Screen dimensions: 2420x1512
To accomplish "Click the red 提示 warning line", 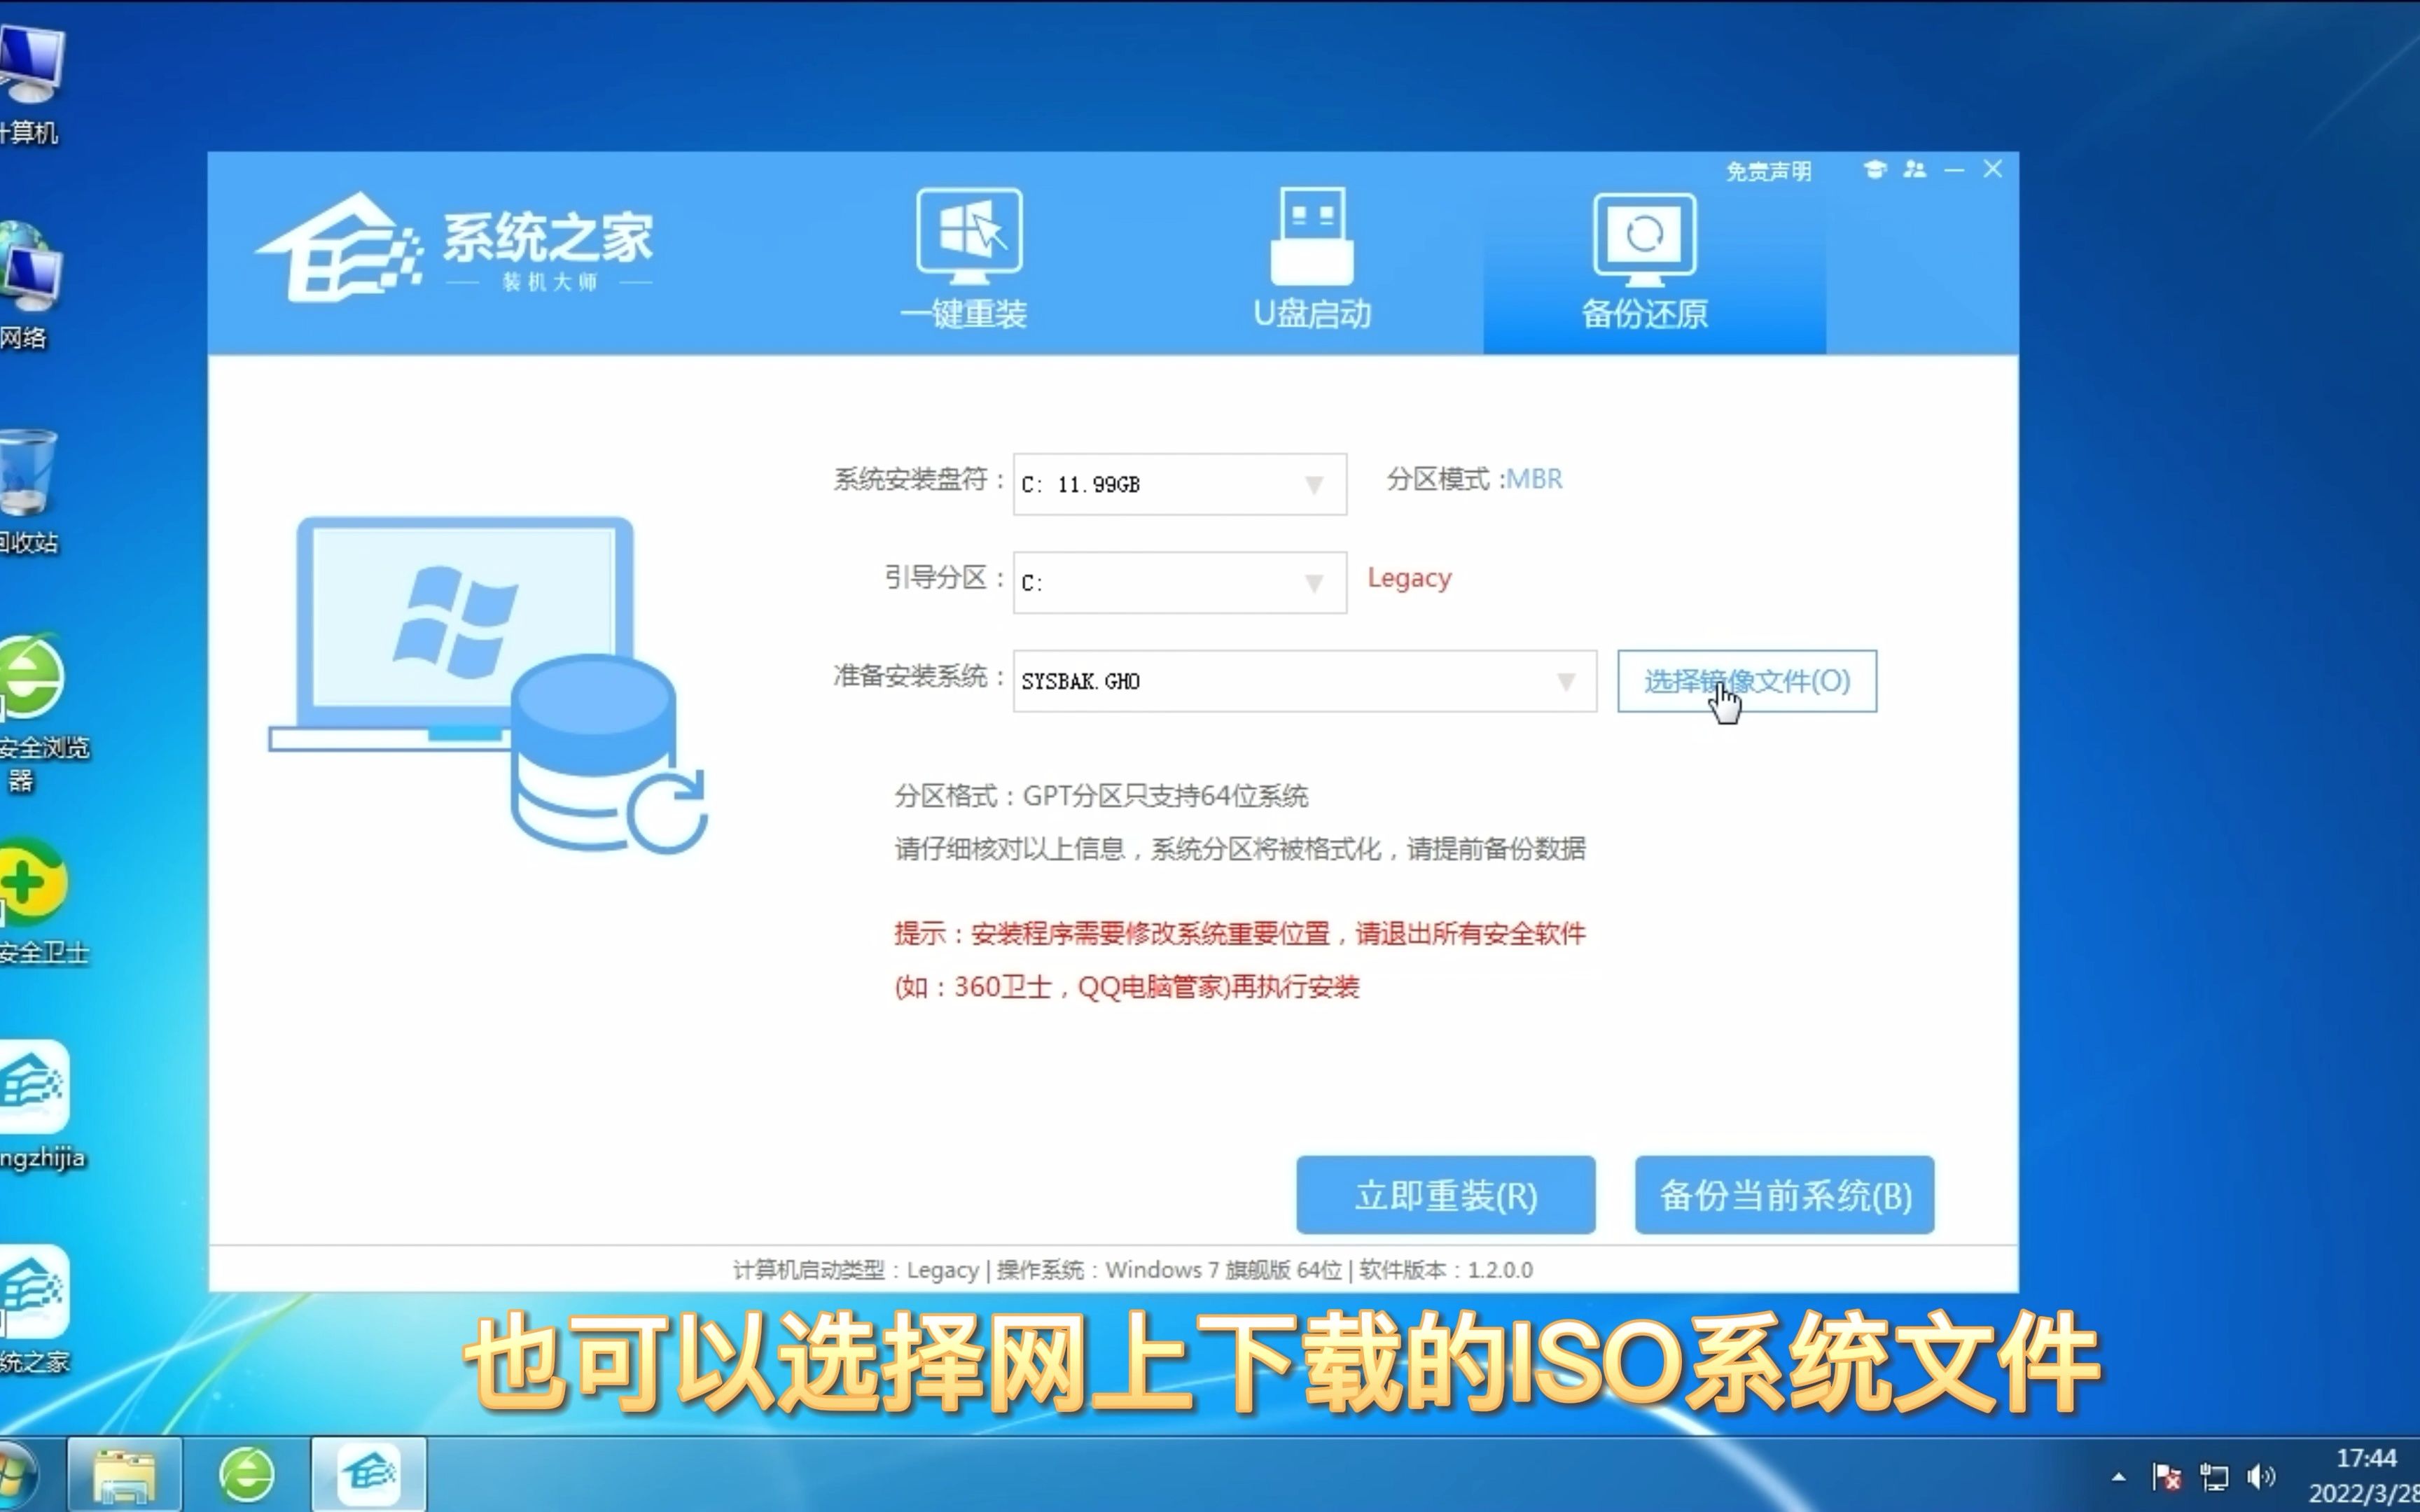I will point(1239,934).
